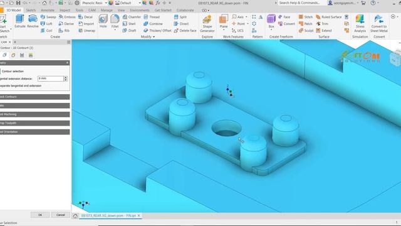Expand the Wrap Toolpath section
The width and height of the screenshot is (401, 226).
34,123
